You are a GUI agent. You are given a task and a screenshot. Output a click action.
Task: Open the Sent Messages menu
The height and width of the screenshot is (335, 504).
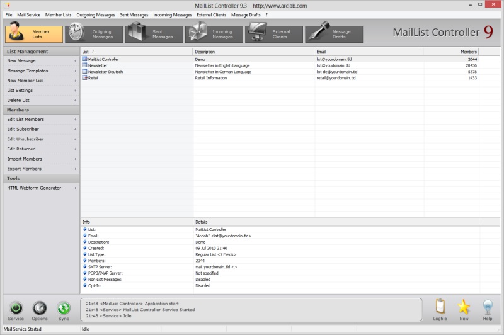click(x=134, y=14)
